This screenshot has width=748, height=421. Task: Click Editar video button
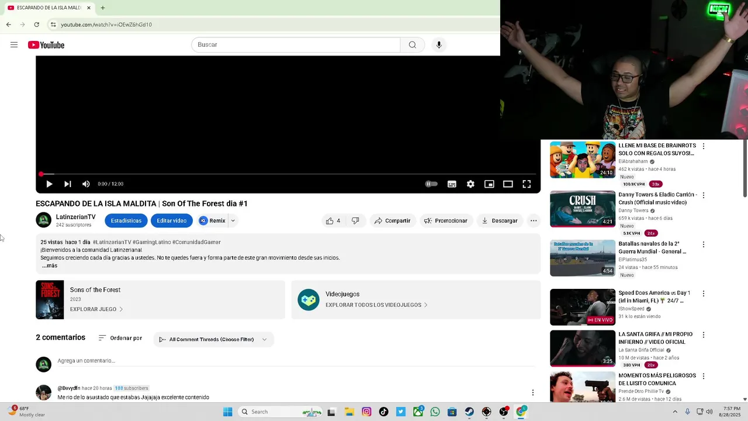(172, 220)
